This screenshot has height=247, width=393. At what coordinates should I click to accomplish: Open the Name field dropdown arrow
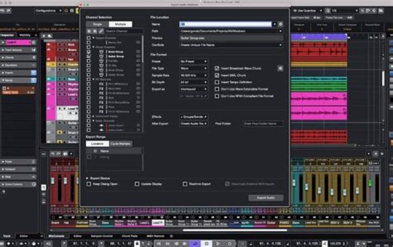275,24
